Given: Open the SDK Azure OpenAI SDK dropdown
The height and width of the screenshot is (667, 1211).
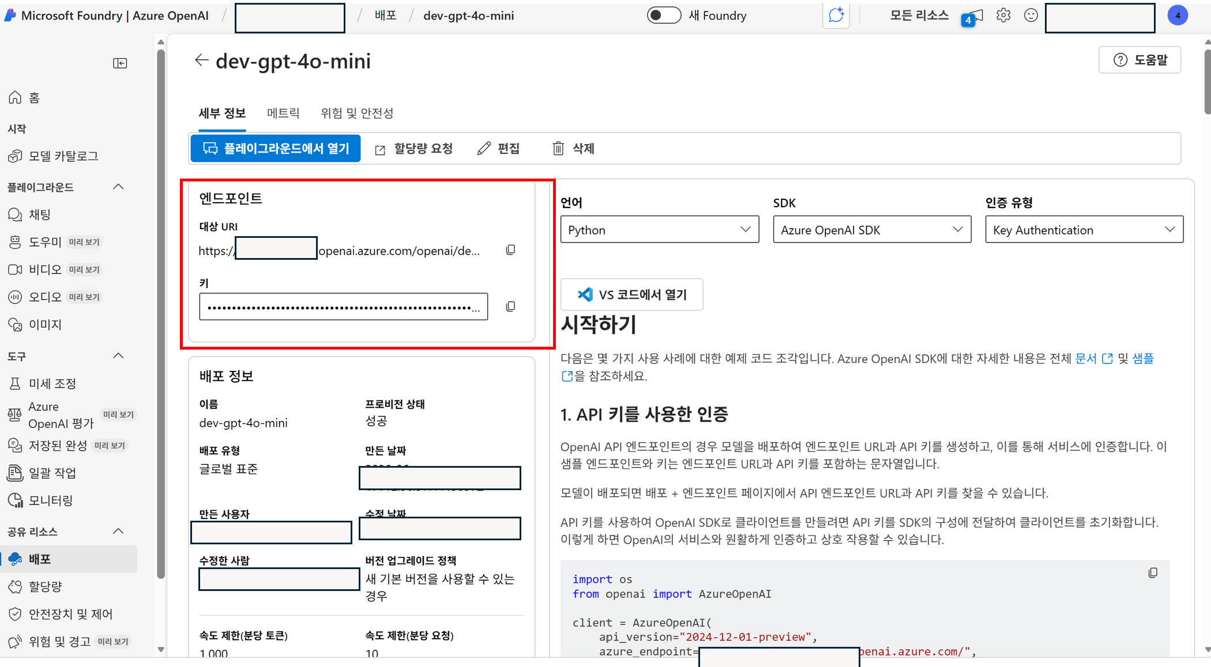Looking at the screenshot, I should coord(872,230).
